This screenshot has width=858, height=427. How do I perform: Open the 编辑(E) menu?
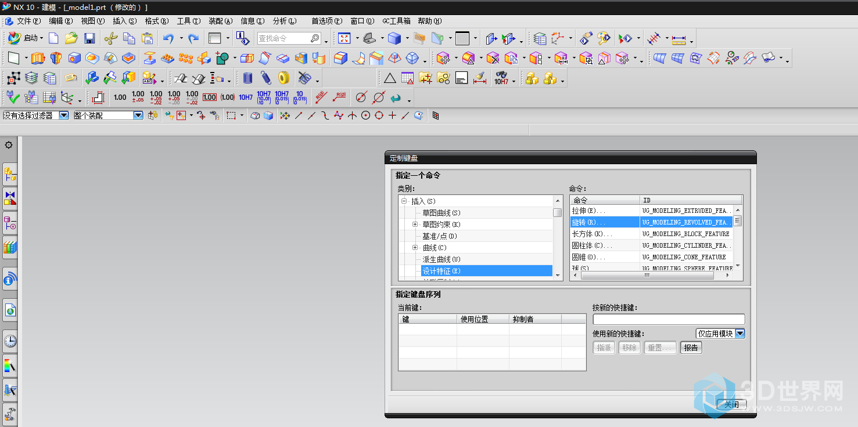60,21
